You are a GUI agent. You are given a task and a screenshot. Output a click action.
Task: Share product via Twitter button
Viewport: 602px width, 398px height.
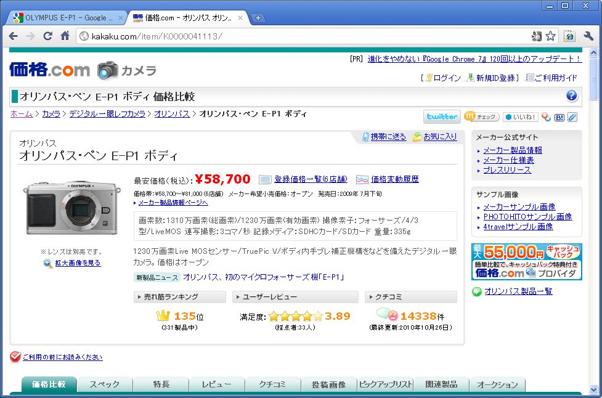point(442,116)
